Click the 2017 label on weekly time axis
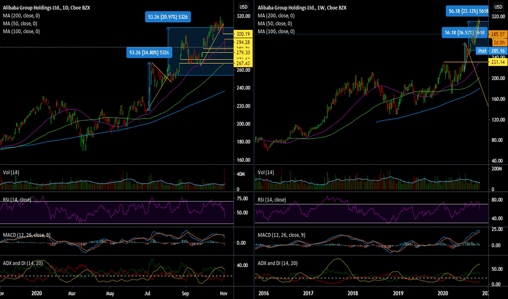 [308, 293]
